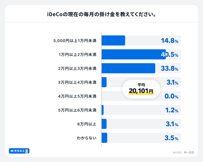Click the 3.5% value label
Viewport: 203px width, 162px height.
pos(172,138)
